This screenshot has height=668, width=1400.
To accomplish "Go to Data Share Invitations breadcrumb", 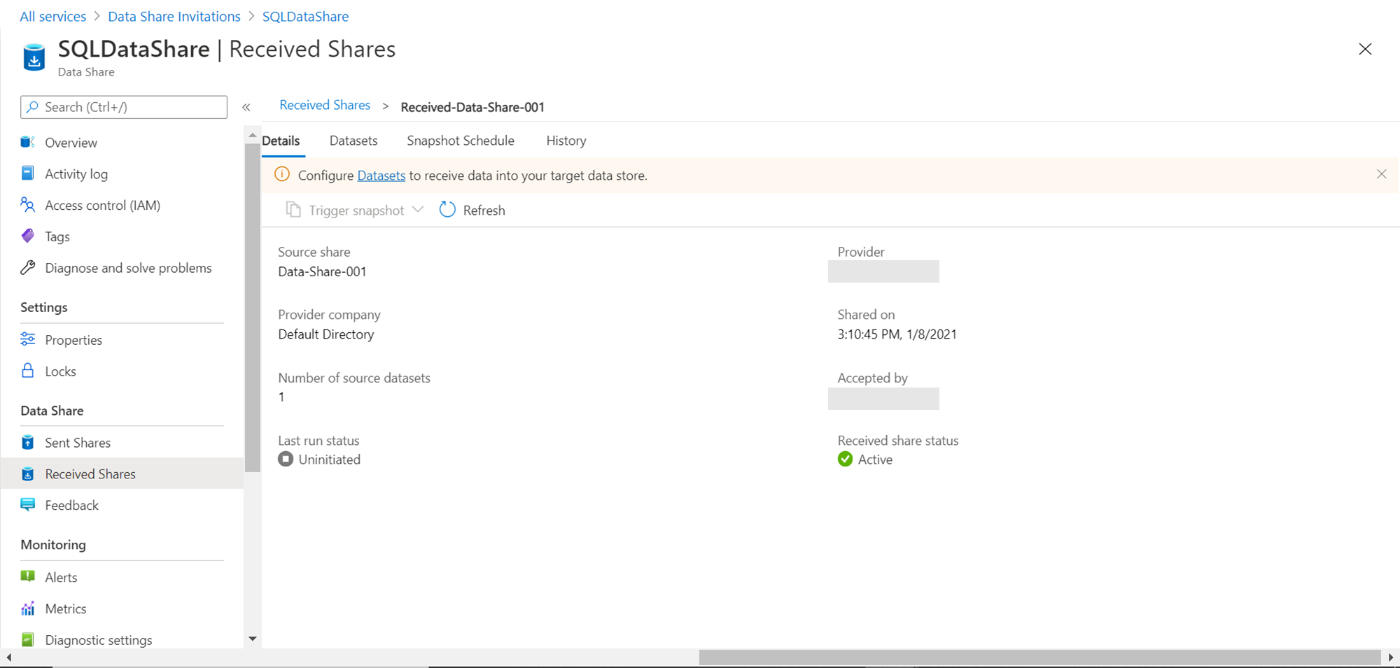I will tap(174, 16).
